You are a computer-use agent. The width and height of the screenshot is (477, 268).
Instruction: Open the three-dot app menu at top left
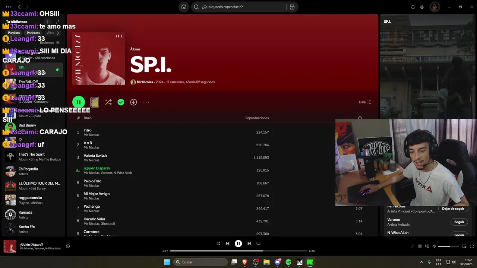9,7
